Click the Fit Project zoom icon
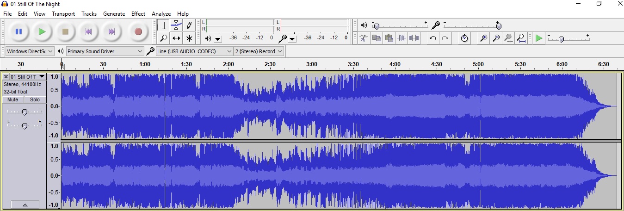 [521, 38]
